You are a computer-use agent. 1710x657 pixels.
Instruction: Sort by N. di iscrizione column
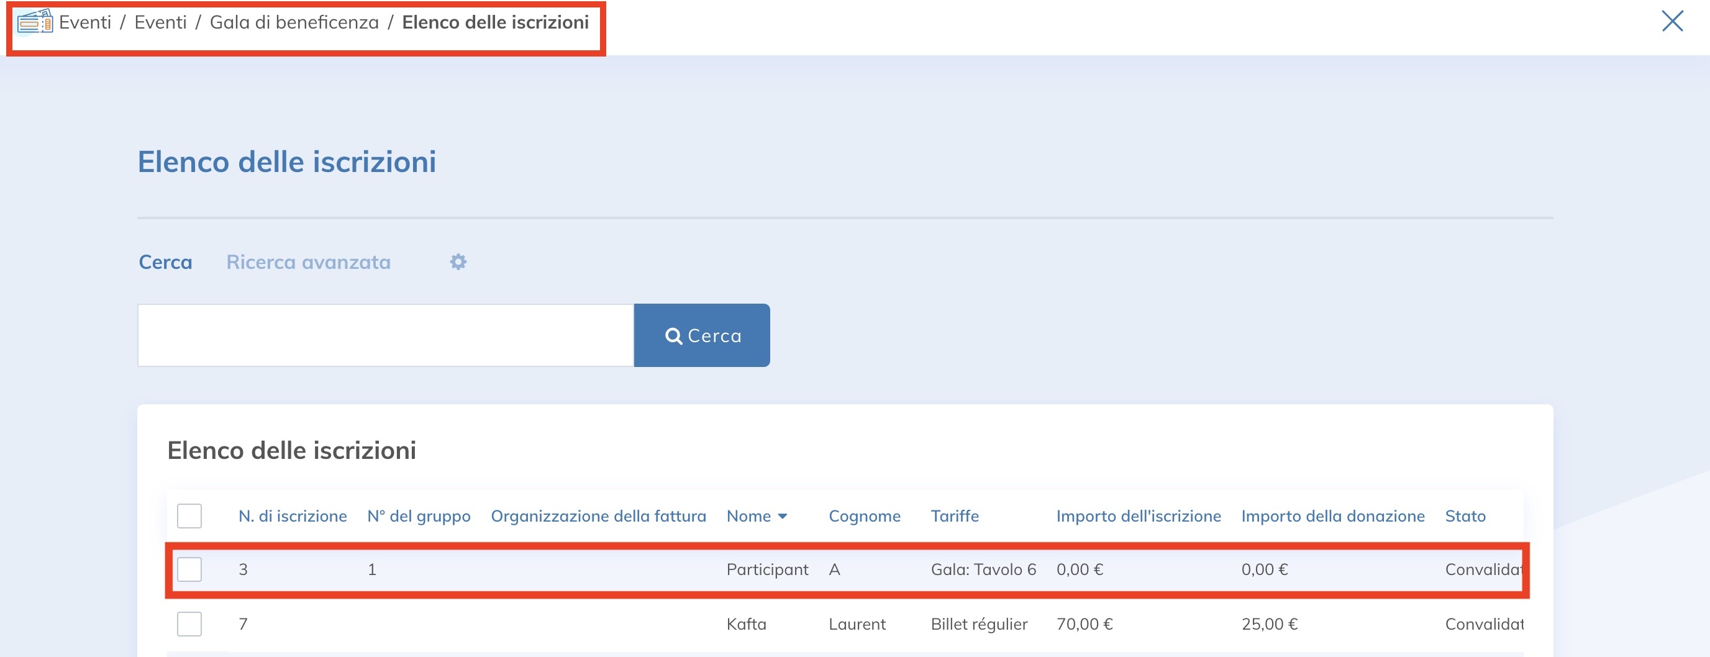click(292, 516)
